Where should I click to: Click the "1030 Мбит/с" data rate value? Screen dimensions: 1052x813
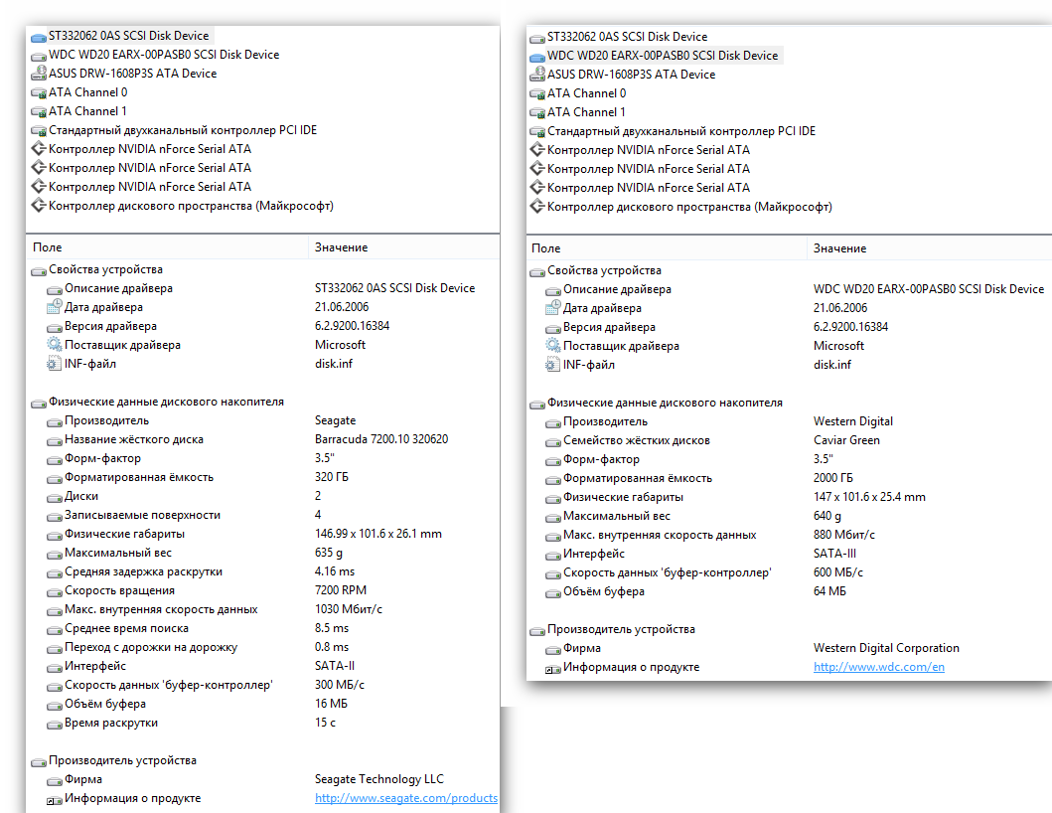coord(348,609)
